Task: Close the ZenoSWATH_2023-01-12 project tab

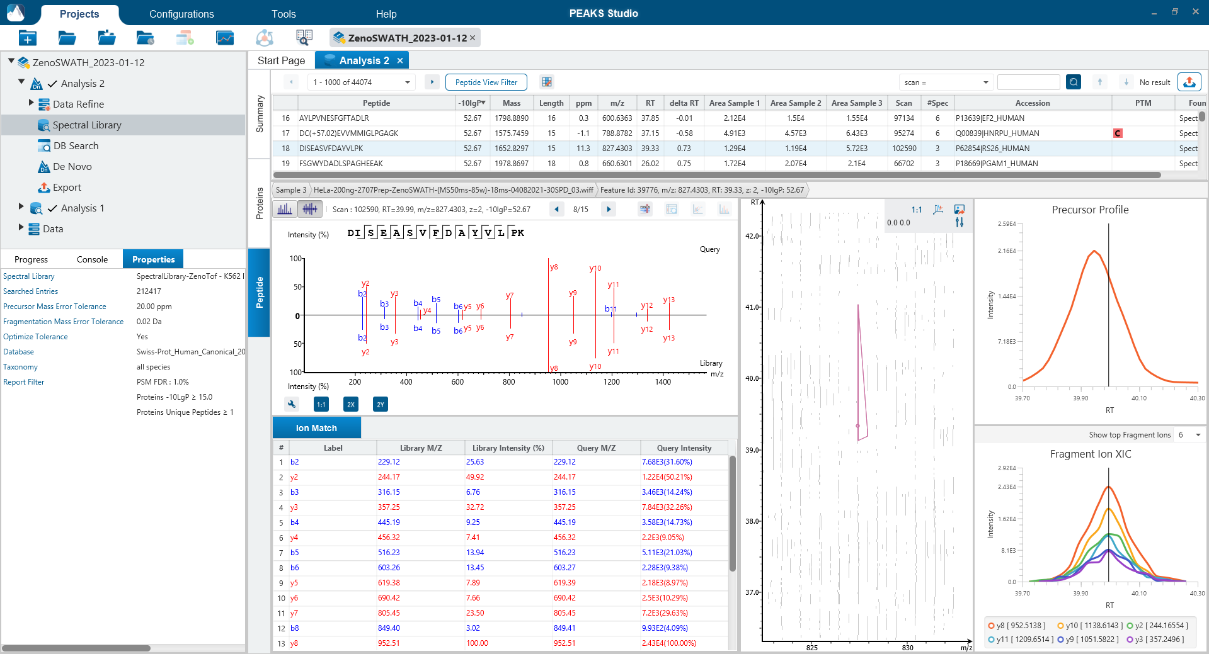Action: pos(473,38)
